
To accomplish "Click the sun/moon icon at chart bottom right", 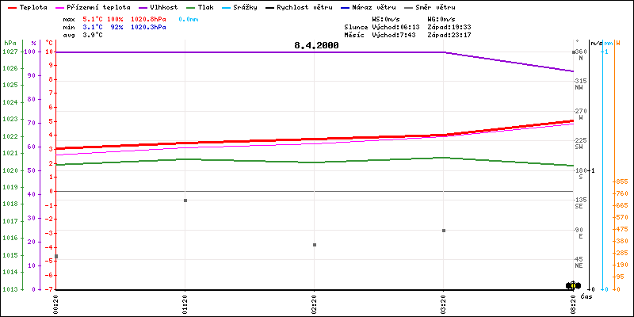I will (572, 285).
